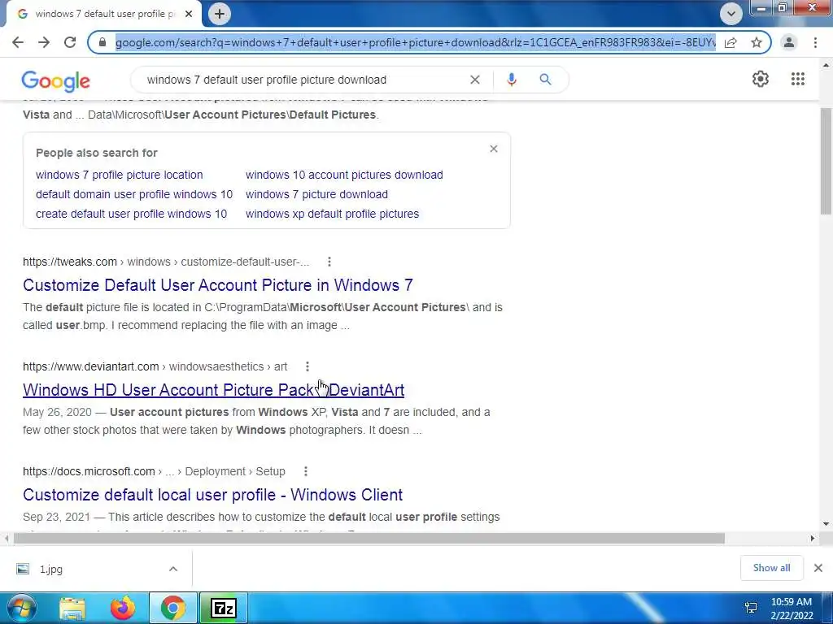Search 'windows 7 profile picture location'
The width and height of the screenshot is (833, 624).
pos(119,175)
